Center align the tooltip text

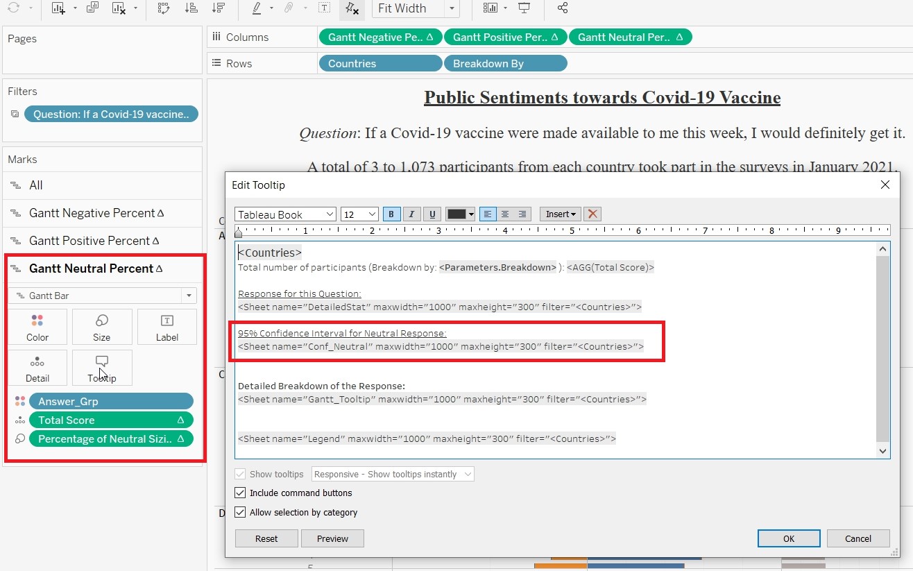tap(505, 214)
